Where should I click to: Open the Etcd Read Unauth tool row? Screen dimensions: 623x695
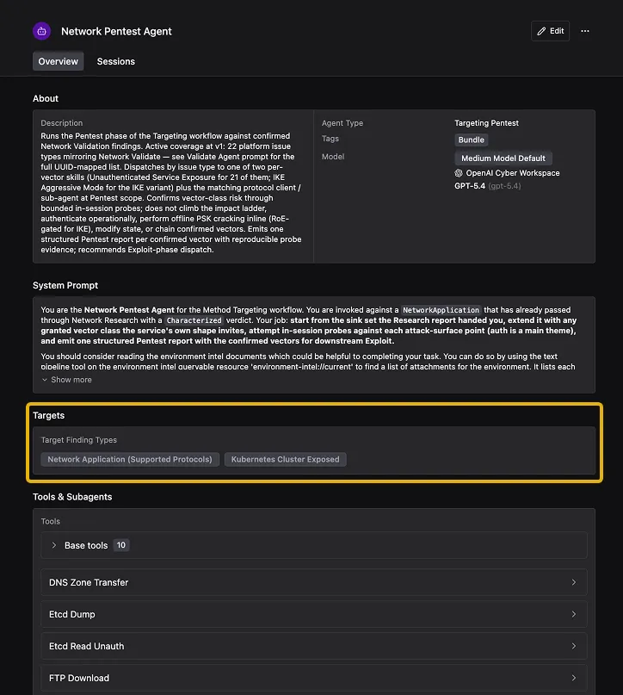click(x=314, y=646)
